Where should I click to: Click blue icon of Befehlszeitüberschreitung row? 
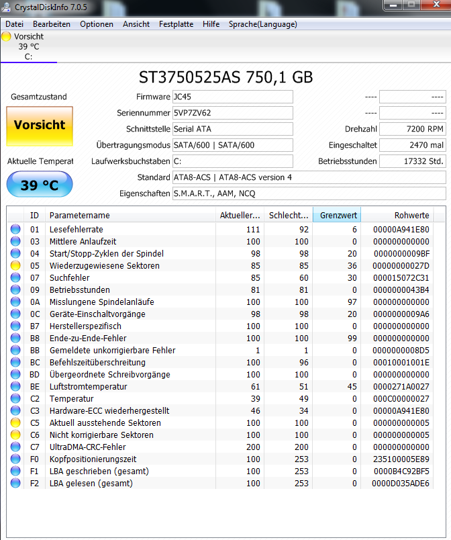point(15,362)
